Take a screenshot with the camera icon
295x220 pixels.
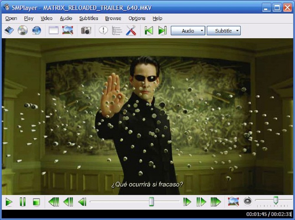[86, 30]
